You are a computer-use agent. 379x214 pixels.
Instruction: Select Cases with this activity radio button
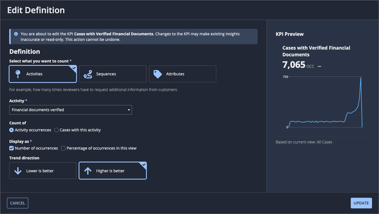coord(57,130)
